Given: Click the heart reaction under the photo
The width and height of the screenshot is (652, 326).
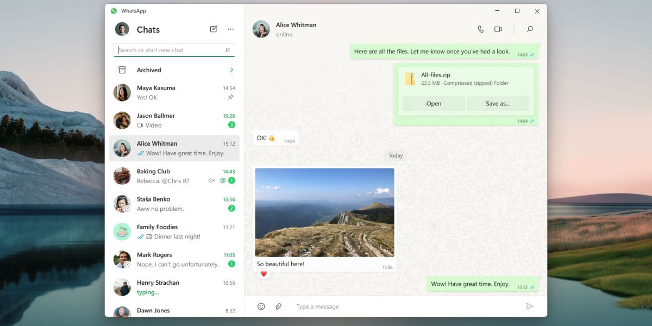Looking at the screenshot, I should point(264,274).
